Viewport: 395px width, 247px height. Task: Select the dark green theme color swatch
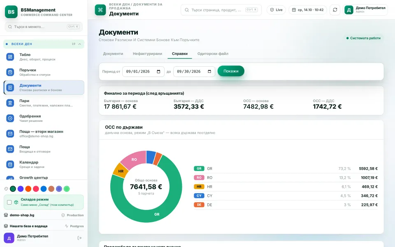click(13, 189)
